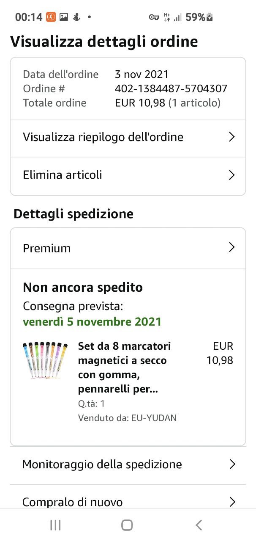This screenshot has width=256, height=542.
Task: Open Monitoraggio della spedizione option
Action: pos(102,465)
